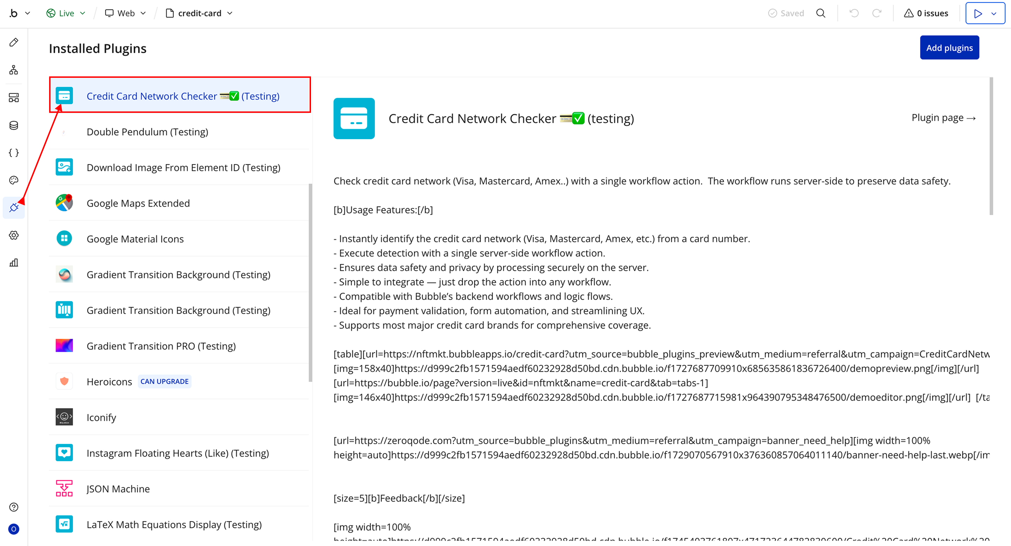Open the credit-card page dropdown
Screen dimensions: 1011x546
(x=199, y=13)
